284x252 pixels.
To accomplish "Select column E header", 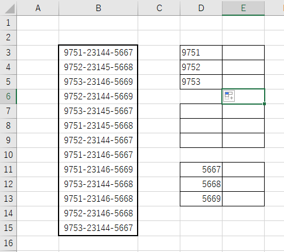I will [x=243, y=8].
